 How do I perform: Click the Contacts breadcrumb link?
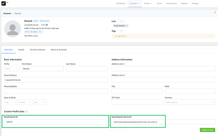(x=7, y=13)
